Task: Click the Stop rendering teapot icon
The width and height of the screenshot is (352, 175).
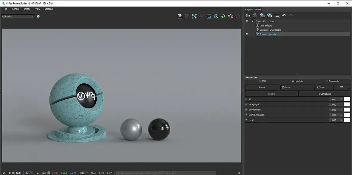Action: (231, 16)
